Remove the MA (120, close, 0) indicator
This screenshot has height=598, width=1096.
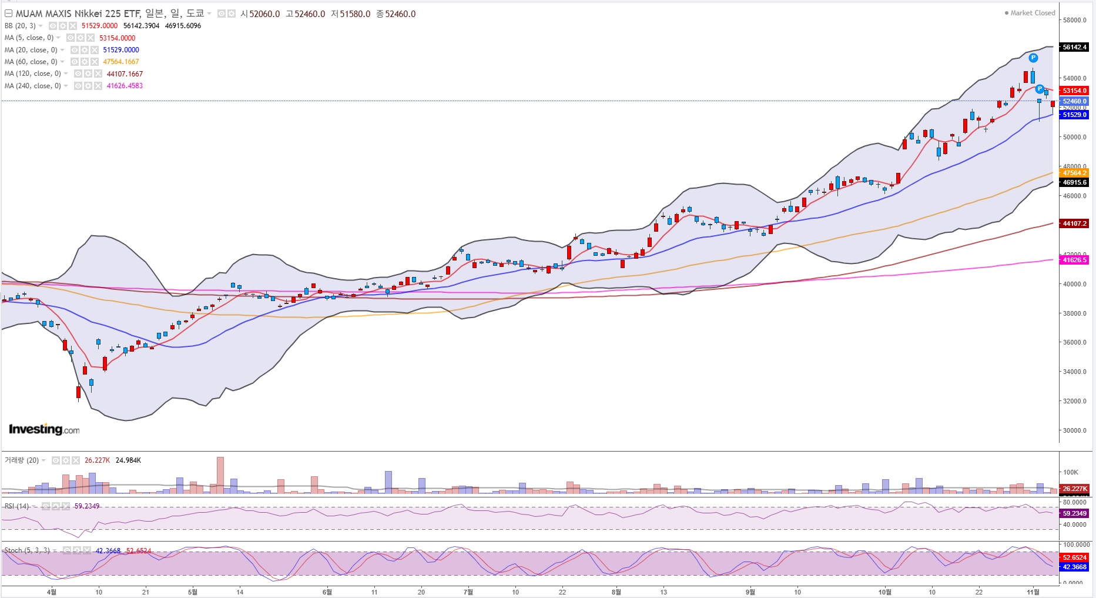pyautogui.click(x=98, y=74)
